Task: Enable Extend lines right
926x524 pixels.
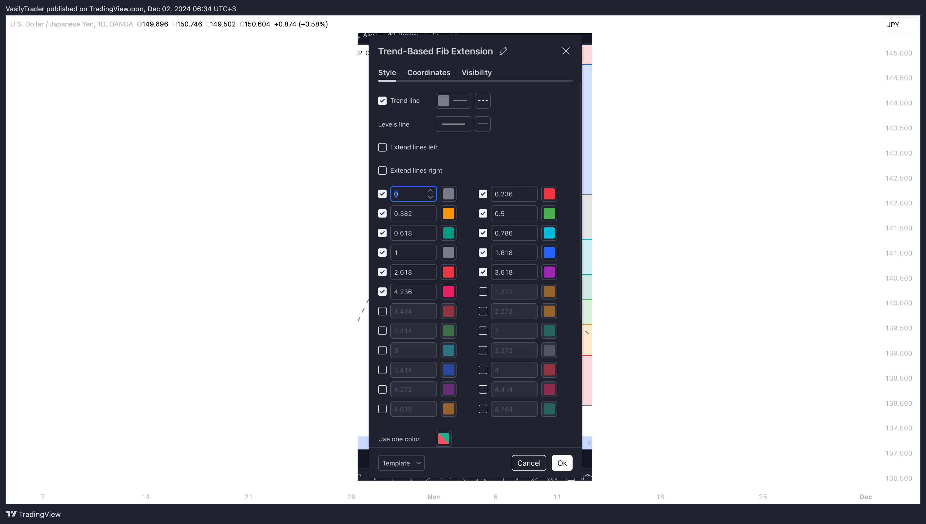Action: click(x=382, y=171)
